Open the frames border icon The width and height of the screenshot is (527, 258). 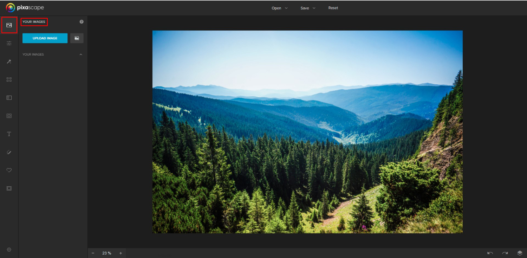point(9,188)
